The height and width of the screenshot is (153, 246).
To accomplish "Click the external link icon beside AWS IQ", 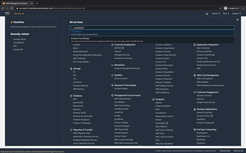I will point(123,48).
